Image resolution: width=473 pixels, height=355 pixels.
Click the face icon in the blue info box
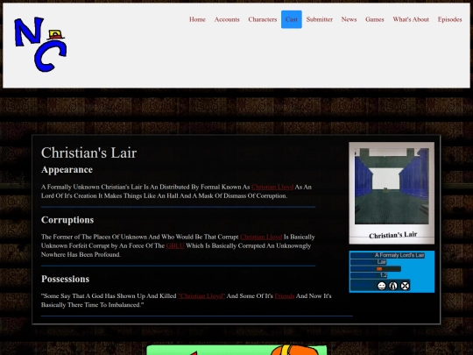382,286
